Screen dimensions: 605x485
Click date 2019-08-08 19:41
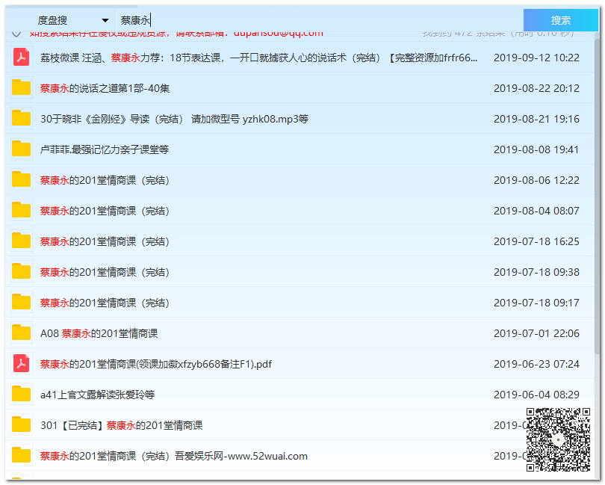[536, 149]
